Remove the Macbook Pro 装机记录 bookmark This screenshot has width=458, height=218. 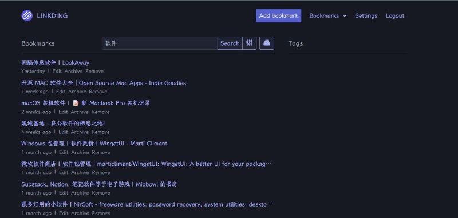101,112
